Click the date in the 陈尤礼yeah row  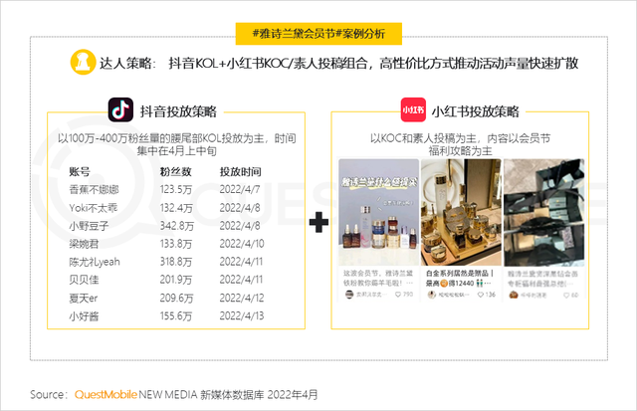(241, 262)
